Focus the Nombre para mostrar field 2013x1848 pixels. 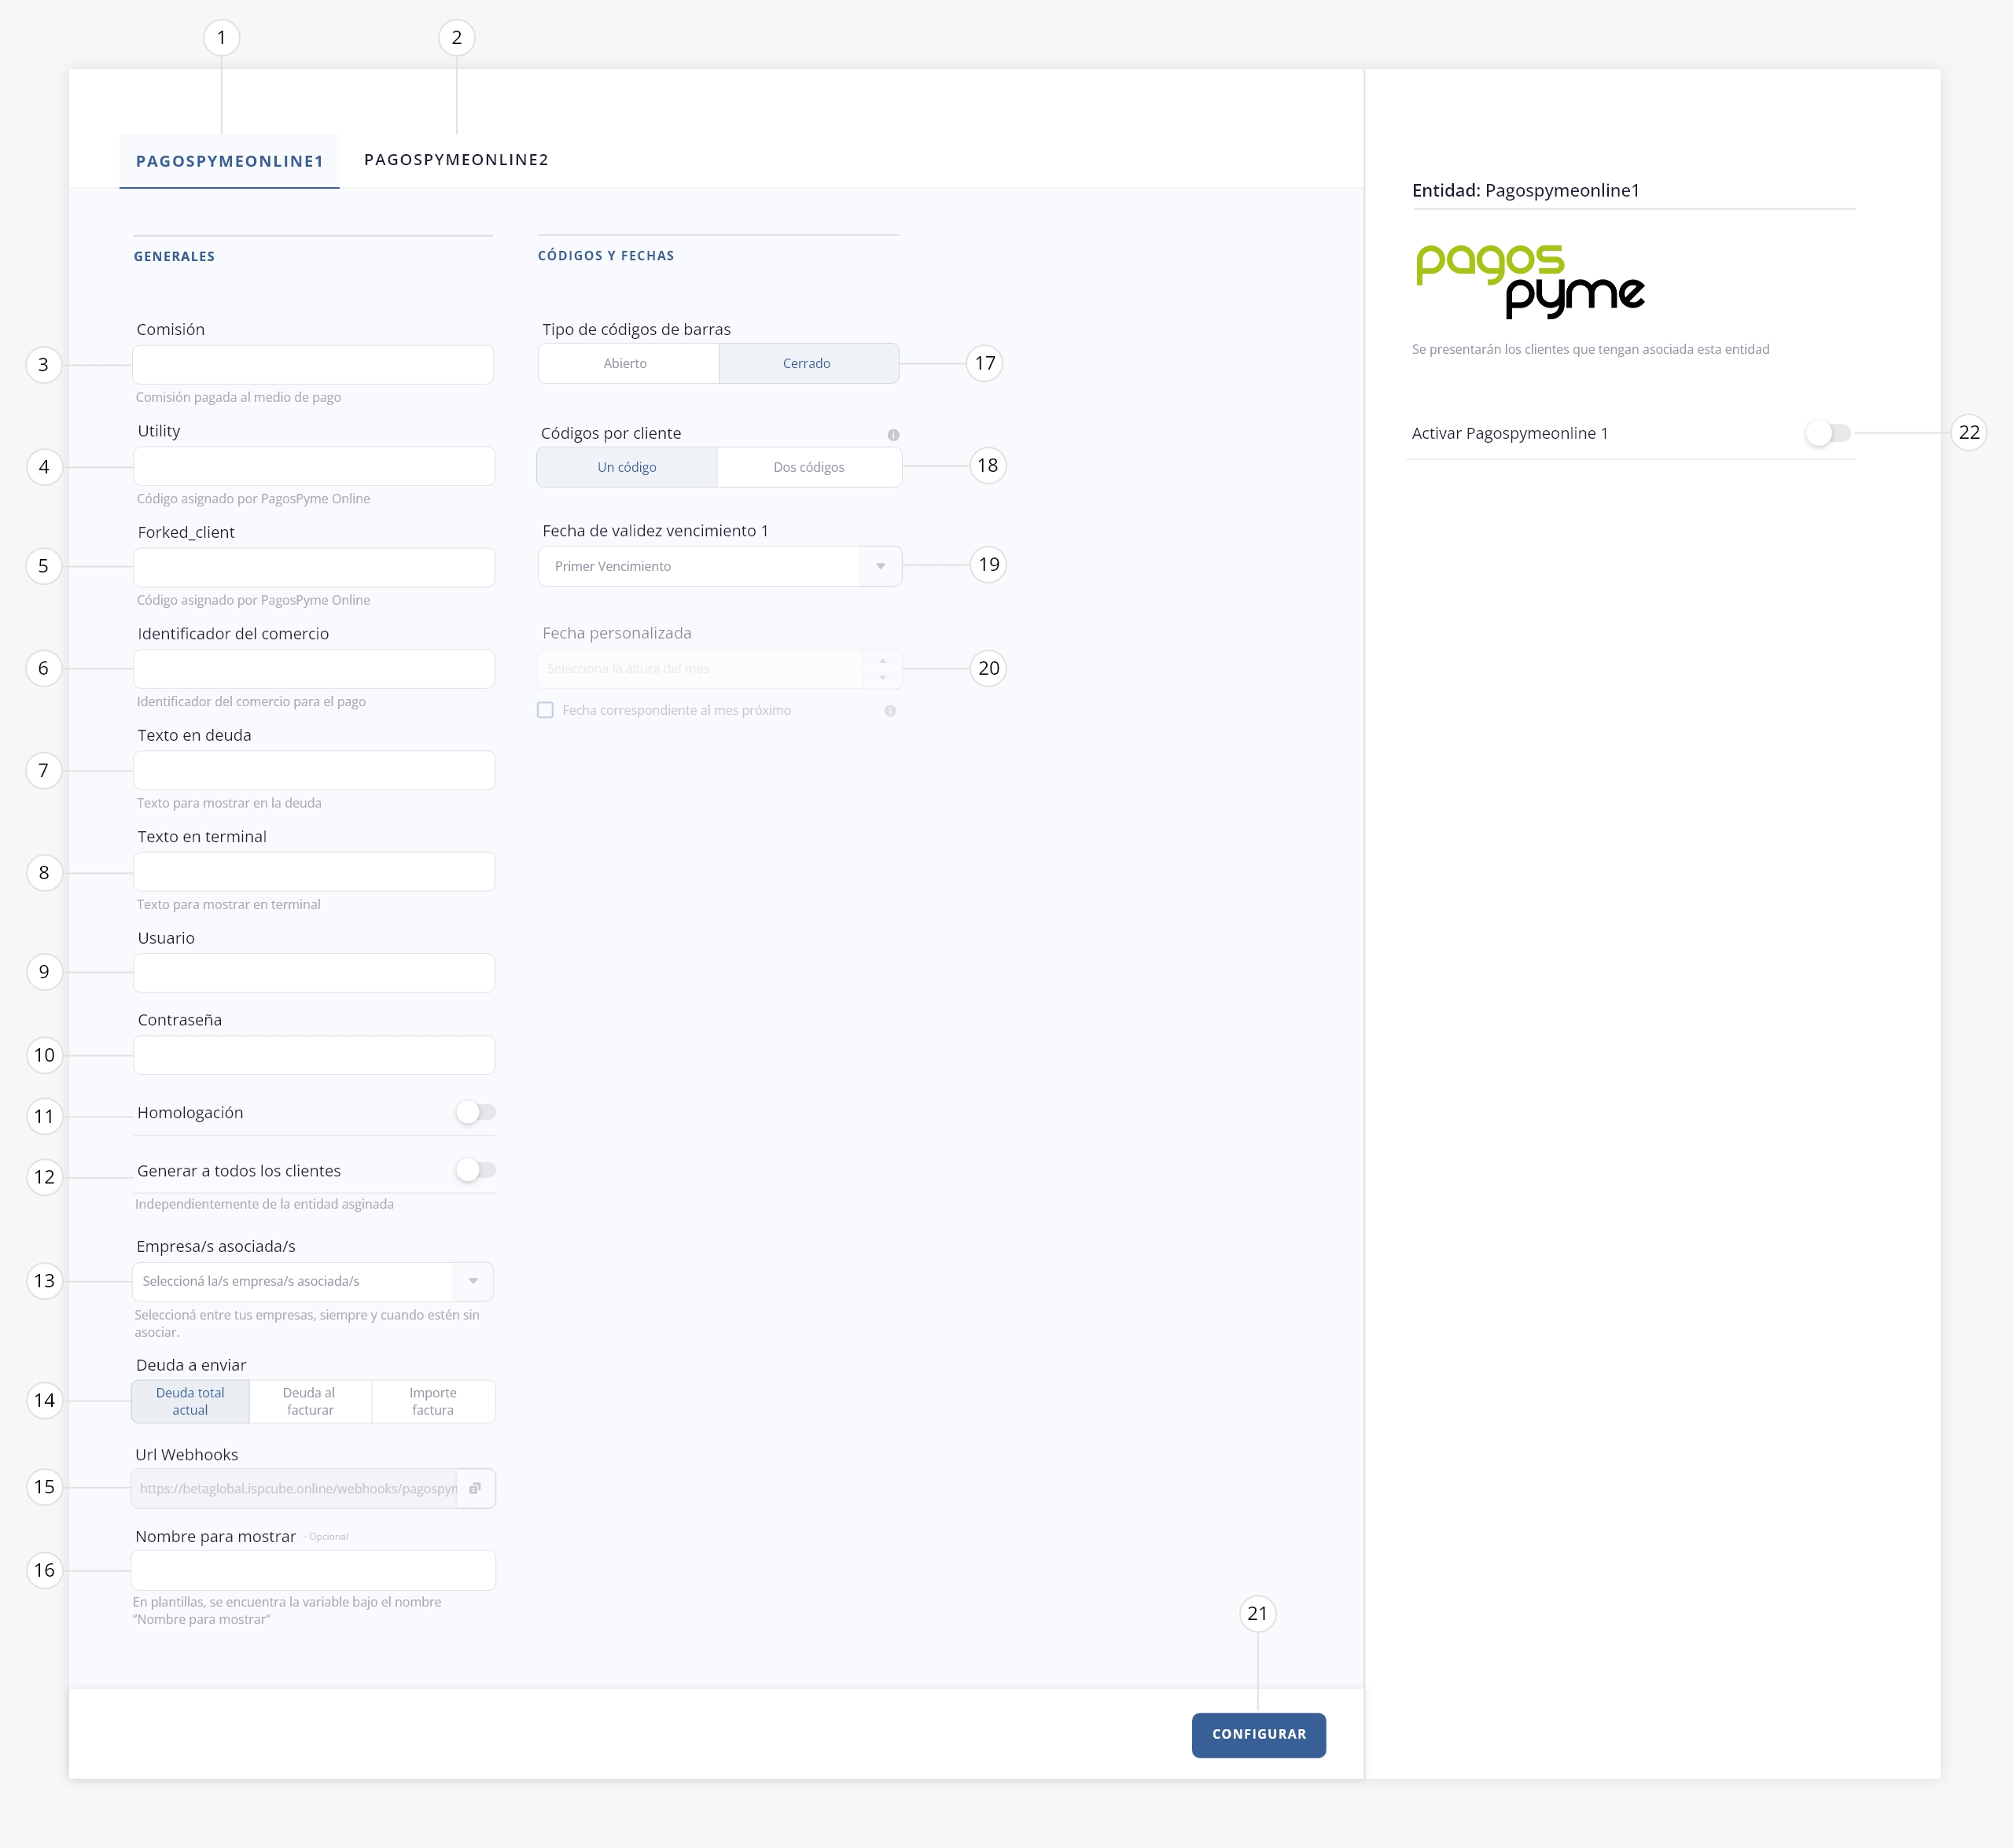point(313,1570)
